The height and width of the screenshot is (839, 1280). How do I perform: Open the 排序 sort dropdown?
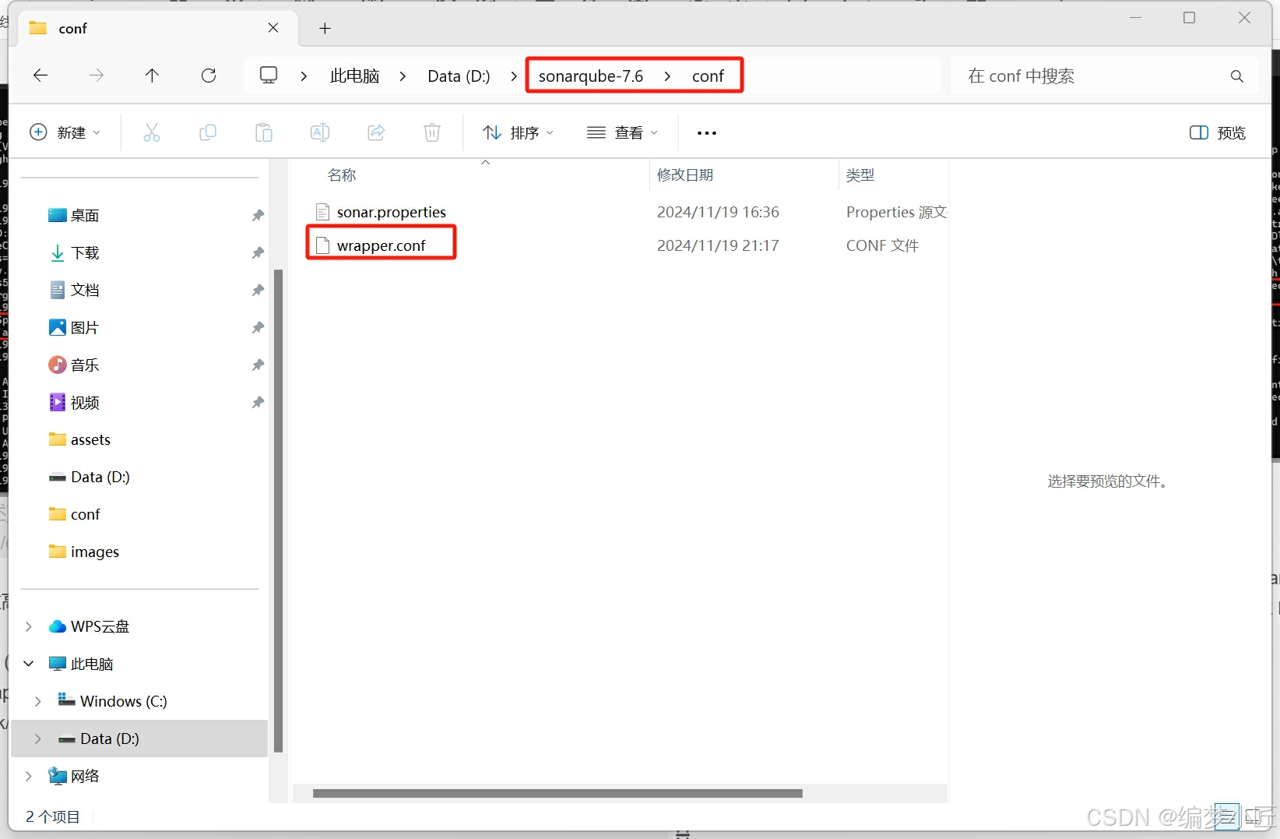[x=518, y=132]
